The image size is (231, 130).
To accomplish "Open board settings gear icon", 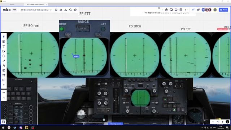I will pos(56,10).
